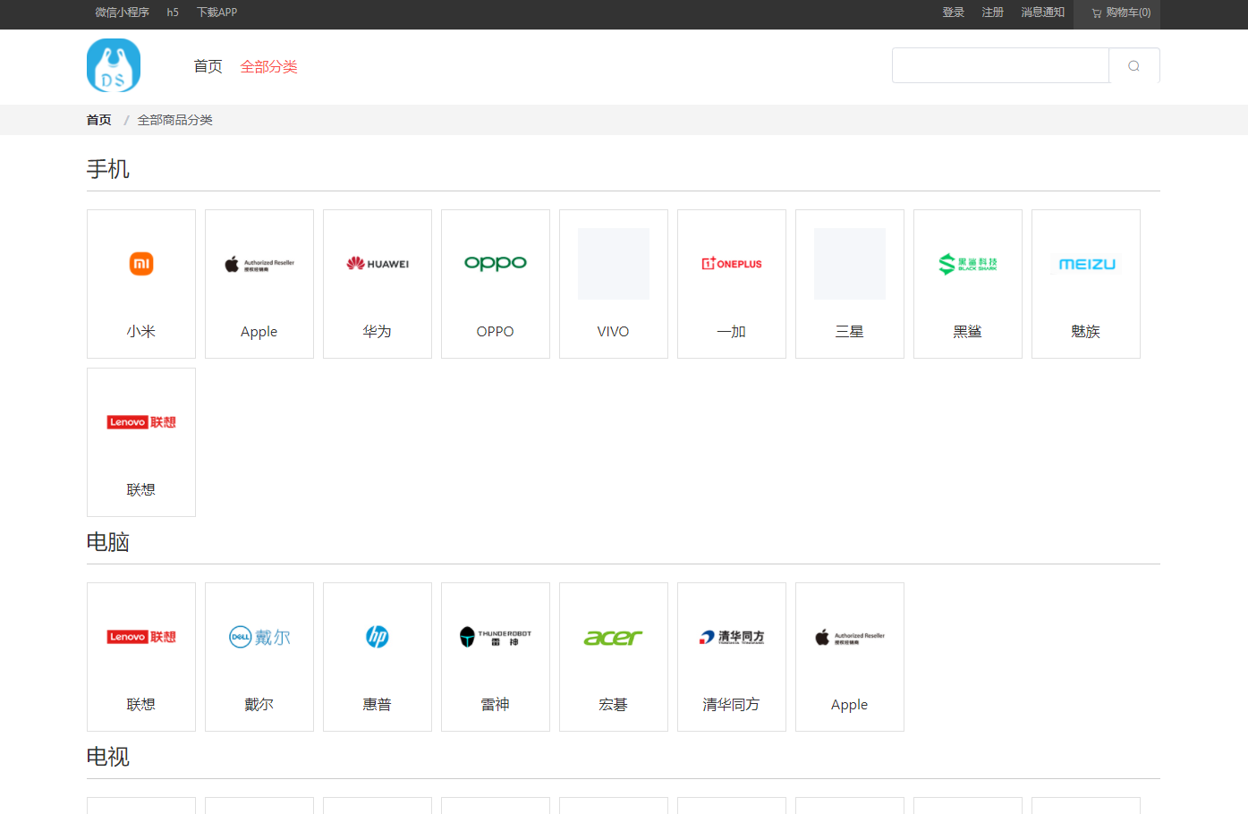Image resolution: width=1248 pixels, height=814 pixels.
Task: Click the 电脑 category heading
Action: [108, 542]
